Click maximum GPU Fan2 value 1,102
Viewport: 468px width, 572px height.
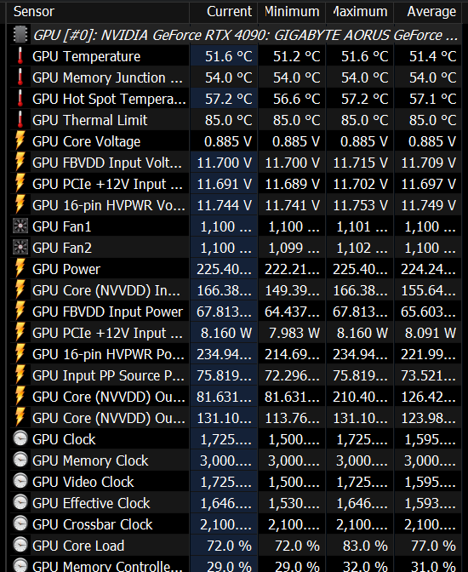[362, 248]
